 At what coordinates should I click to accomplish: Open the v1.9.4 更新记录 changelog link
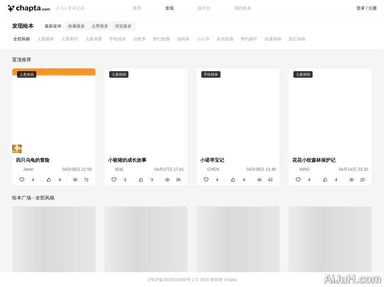(70, 8)
